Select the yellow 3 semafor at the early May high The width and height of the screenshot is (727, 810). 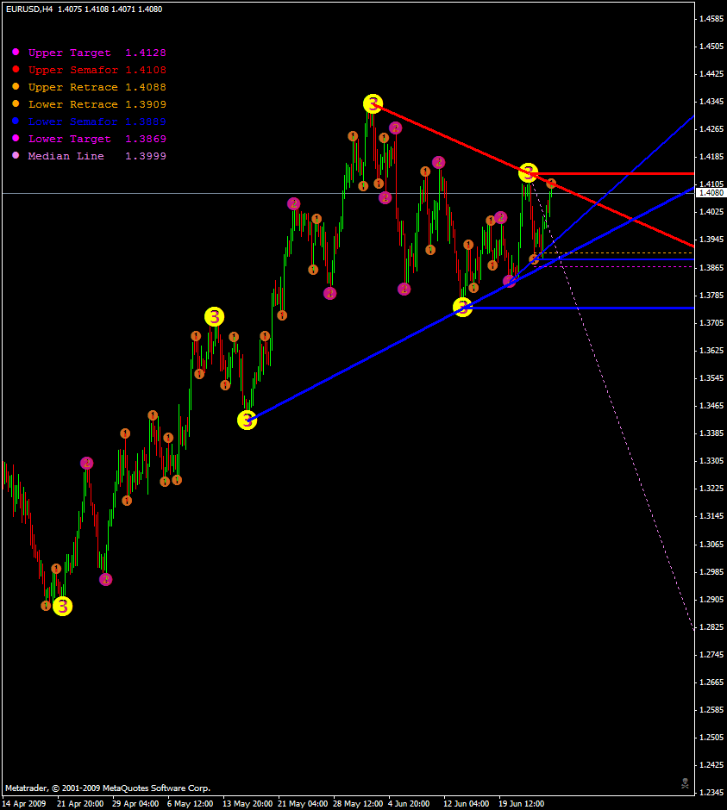tap(214, 316)
